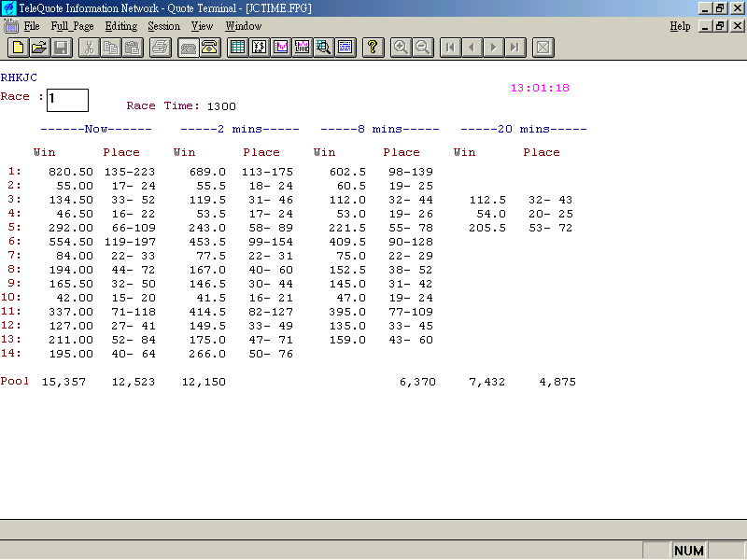Click the Now column group header
The width and height of the screenshot is (747, 560).
(96, 129)
